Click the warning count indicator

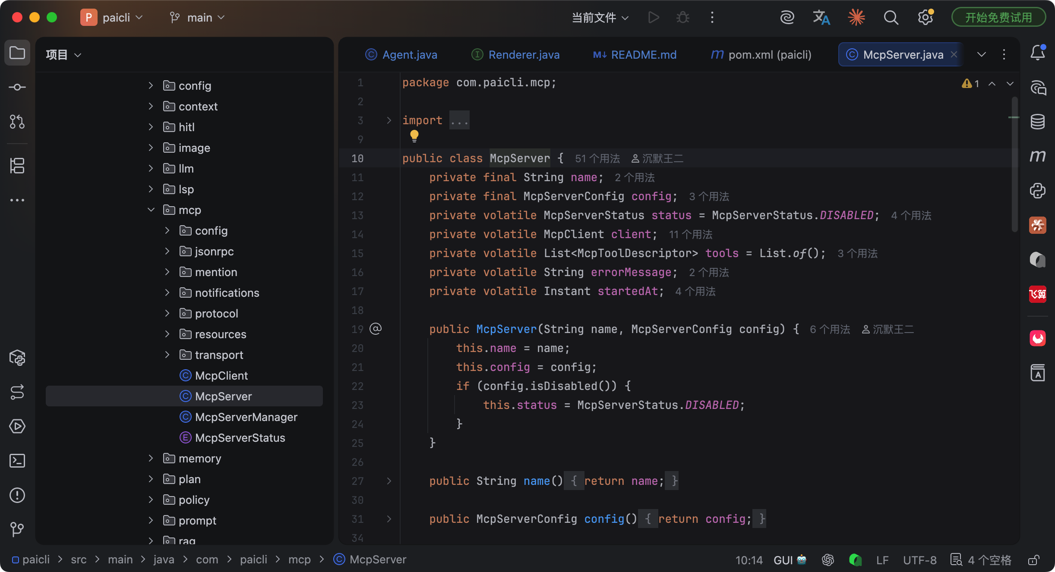[x=970, y=84]
